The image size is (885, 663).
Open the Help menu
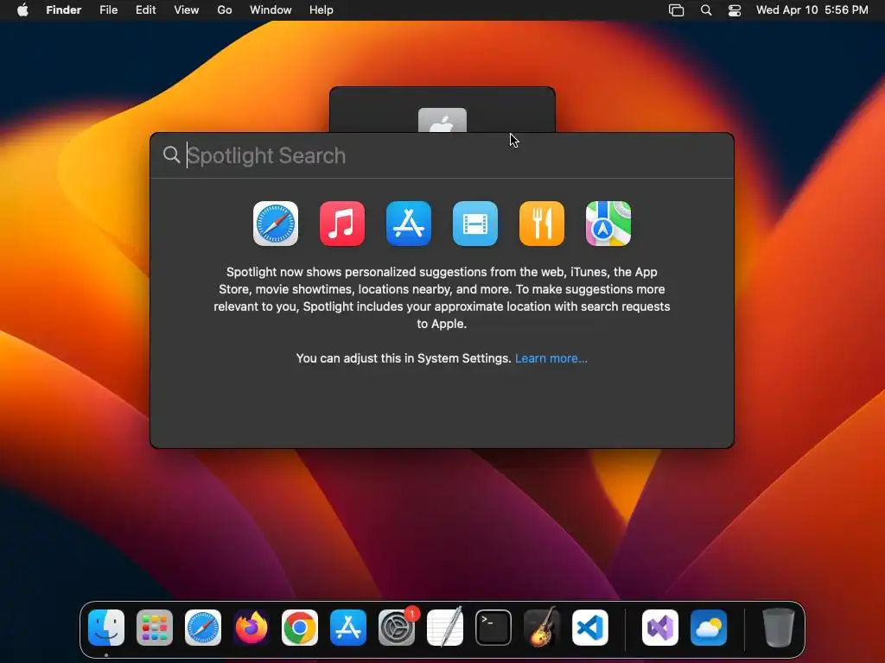tap(322, 10)
